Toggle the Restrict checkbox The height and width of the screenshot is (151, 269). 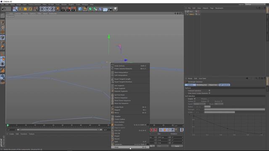click(222, 102)
